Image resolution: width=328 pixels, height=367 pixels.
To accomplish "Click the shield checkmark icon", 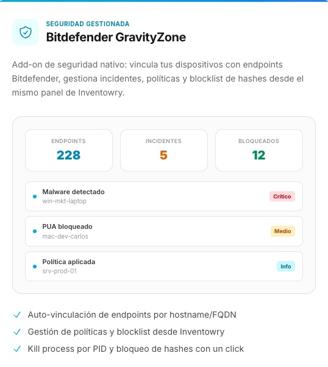I will (26, 32).
